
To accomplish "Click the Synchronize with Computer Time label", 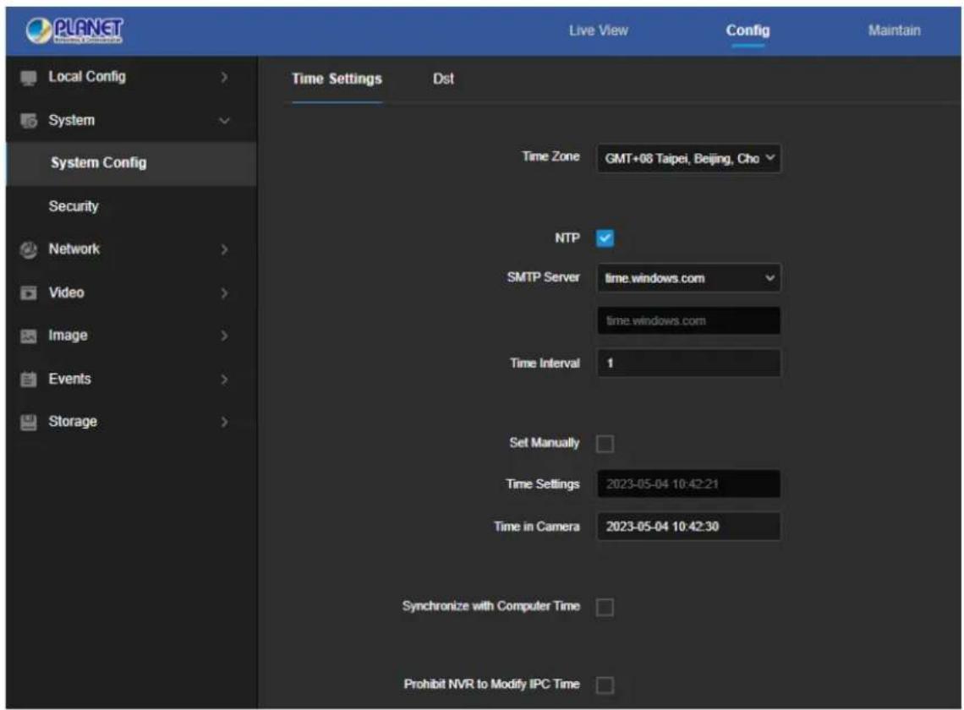I will pos(491,606).
